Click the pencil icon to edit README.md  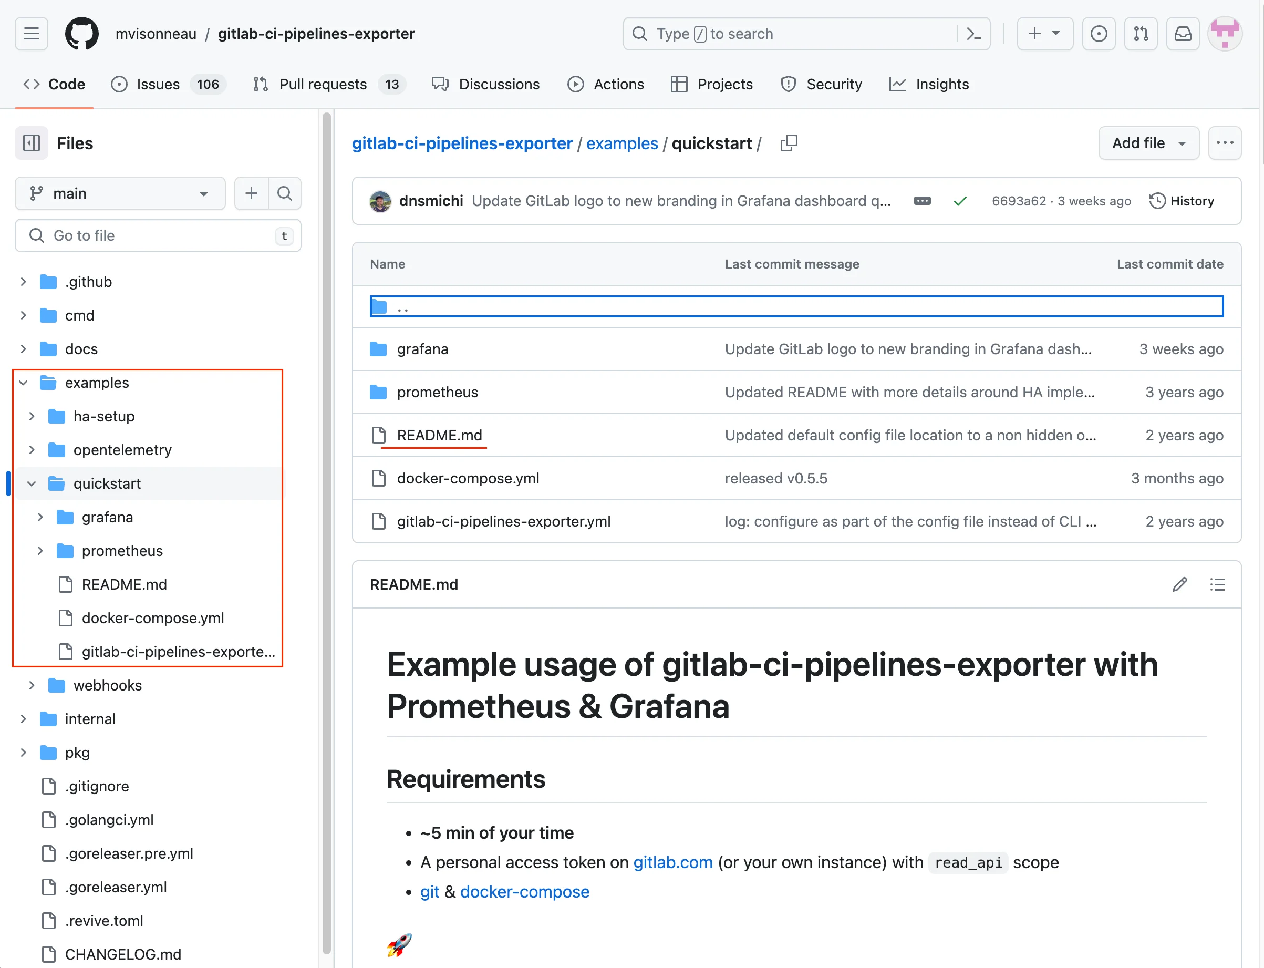coord(1179,584)
